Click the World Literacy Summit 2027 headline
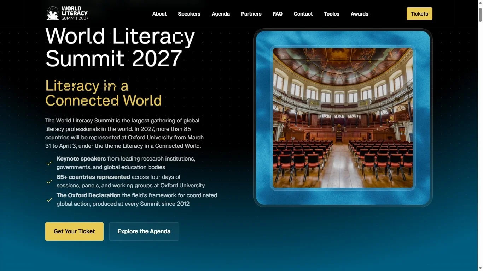The height and width of the screenshot is (271, 483). pyautogui.click(x=120, y=47)
